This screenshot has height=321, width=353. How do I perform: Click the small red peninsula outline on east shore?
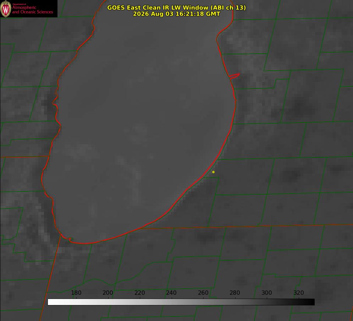click(235, 76)
